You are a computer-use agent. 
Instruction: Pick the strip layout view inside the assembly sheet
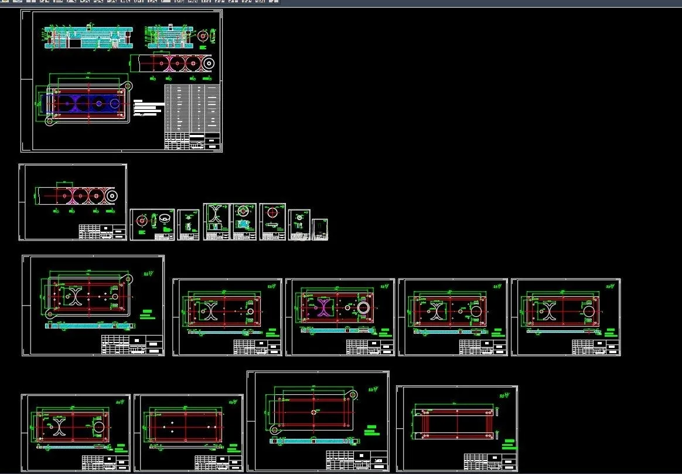tap(173, 63)
